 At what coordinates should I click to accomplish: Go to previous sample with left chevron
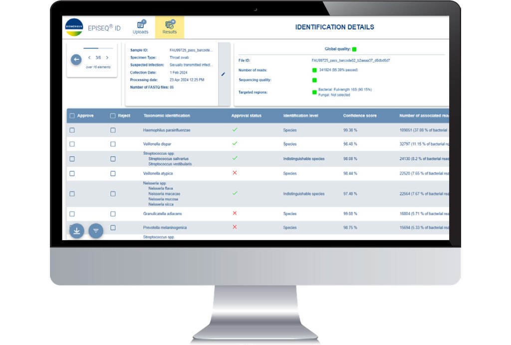[x=89, y=57]
